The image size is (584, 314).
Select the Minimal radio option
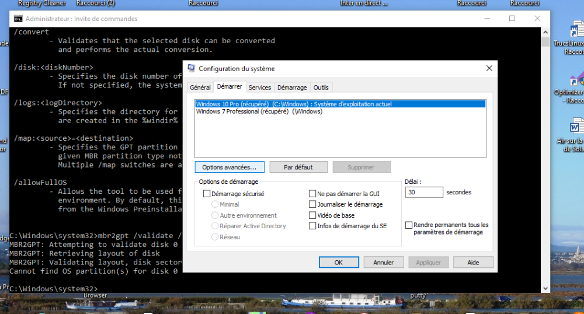215,204
